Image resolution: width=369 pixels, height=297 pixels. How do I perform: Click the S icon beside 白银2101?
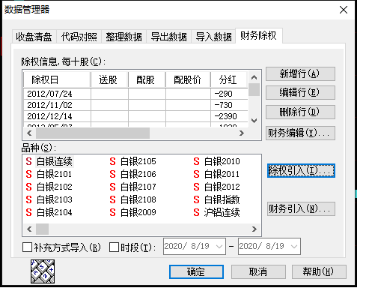tap(28, 174)
